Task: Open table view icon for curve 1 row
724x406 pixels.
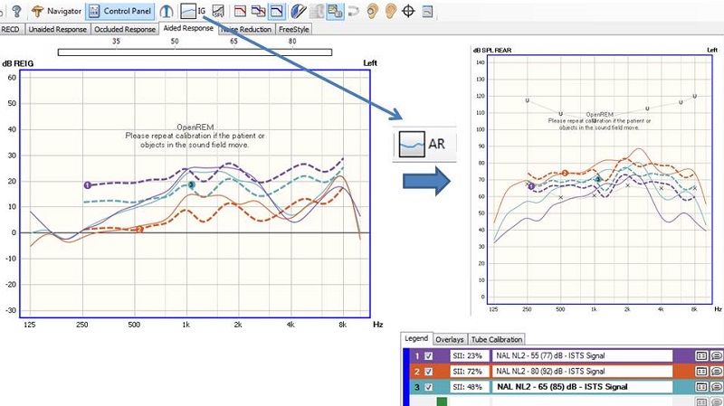Action: (x=701, y=355)
